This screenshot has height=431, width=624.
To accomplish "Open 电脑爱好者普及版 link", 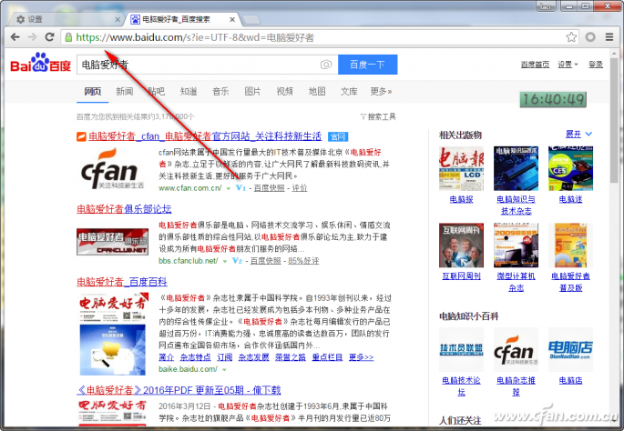I will click(x=570, y=282).
